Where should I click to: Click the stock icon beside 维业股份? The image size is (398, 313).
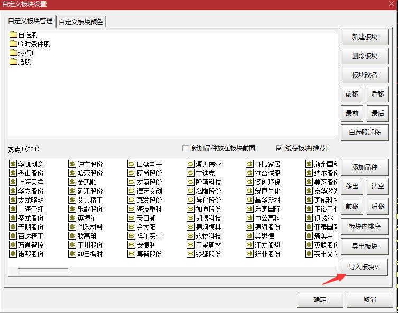[x=250, y=254]
